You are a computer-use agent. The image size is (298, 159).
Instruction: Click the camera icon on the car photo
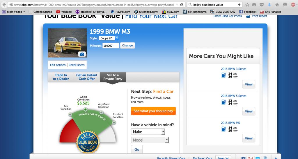[x=82, y=54]
